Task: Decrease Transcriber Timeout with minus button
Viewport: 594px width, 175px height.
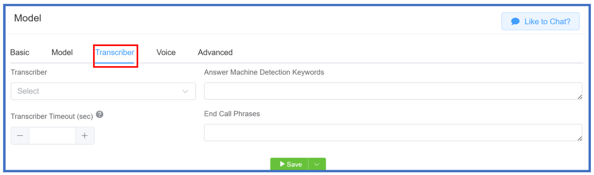Action: (20, 136)
